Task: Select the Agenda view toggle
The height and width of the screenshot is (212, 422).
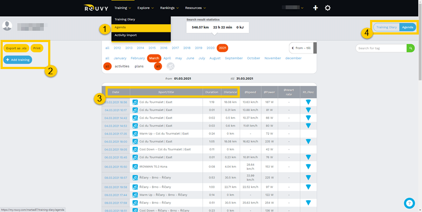Action: [x=407, y=27]
